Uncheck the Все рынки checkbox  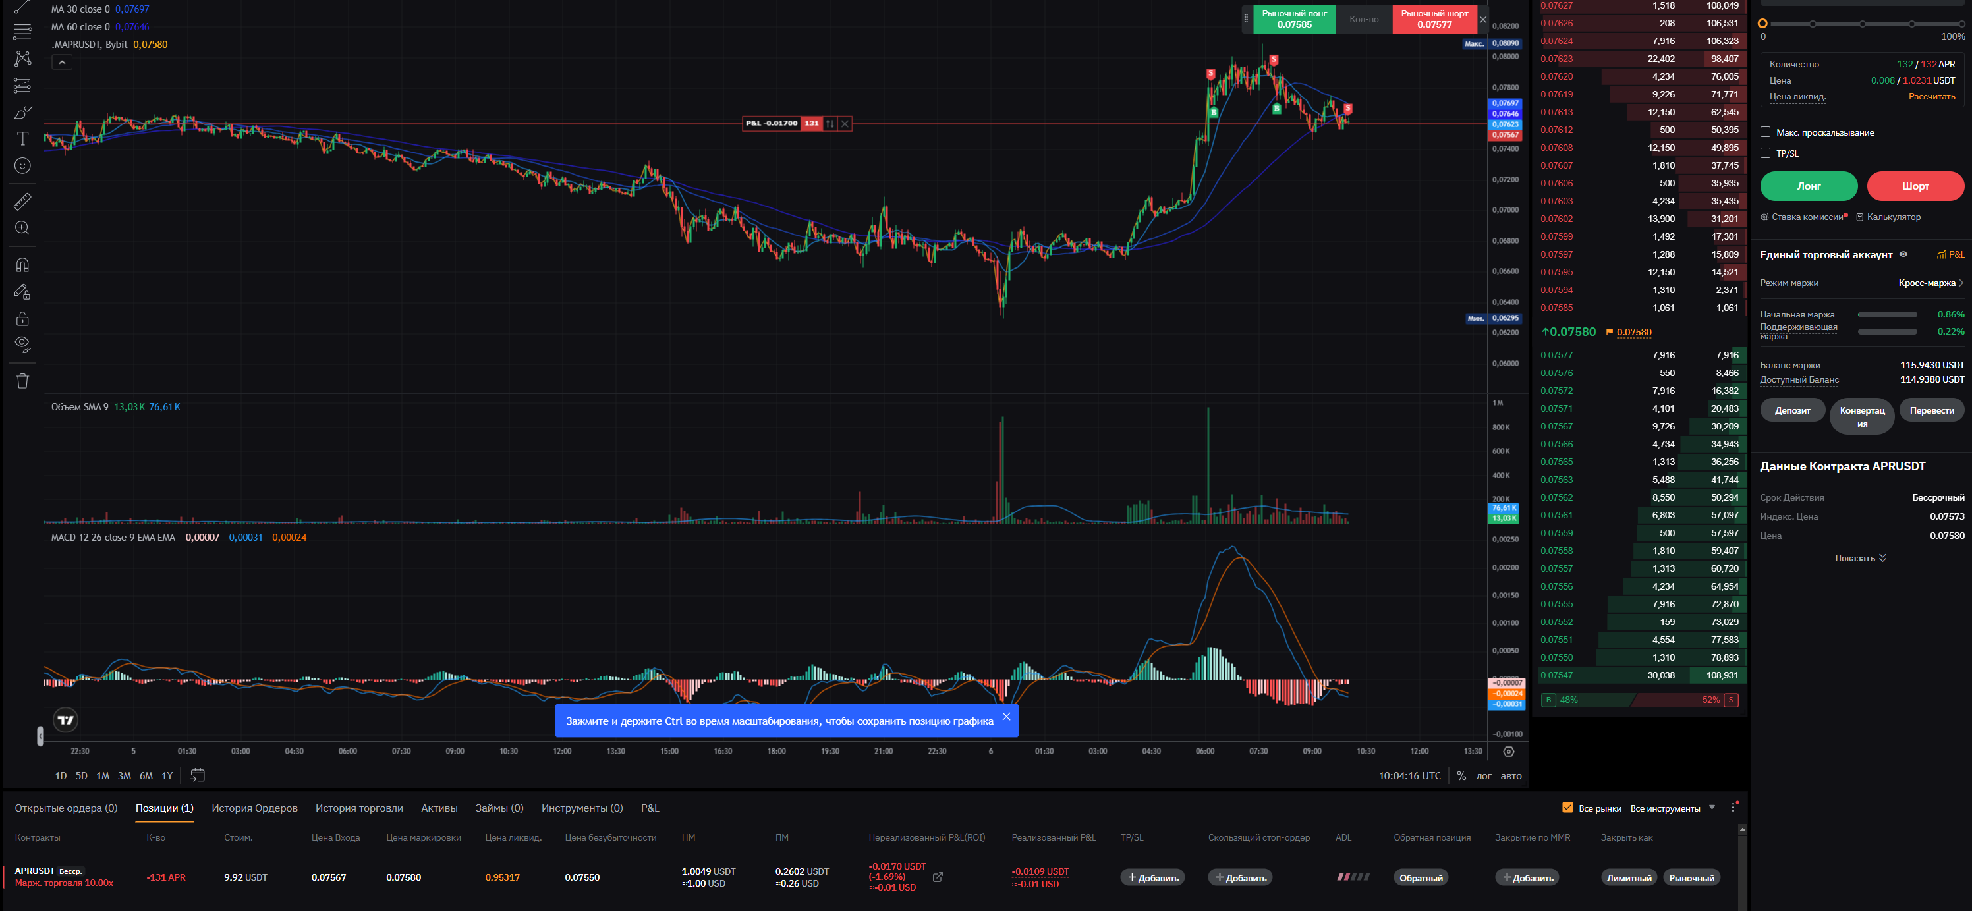click(1567, 808)
